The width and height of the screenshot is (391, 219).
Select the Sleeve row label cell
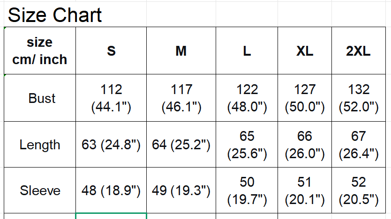coord(40,190)
